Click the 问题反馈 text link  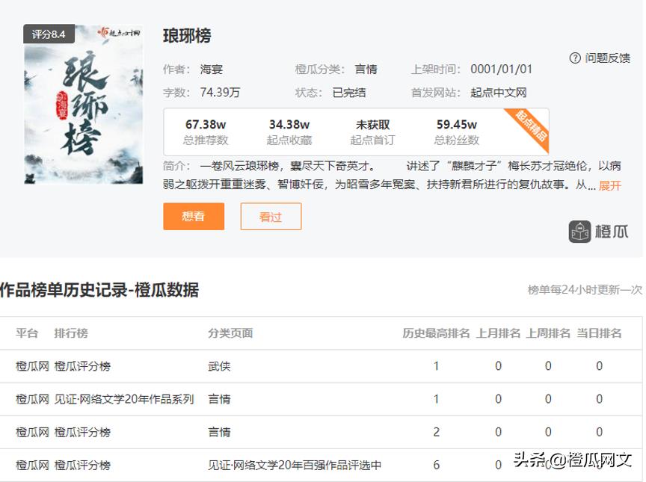coord(607,58)
